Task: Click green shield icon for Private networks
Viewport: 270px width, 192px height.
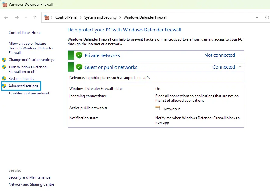Action: click(79, 55)
